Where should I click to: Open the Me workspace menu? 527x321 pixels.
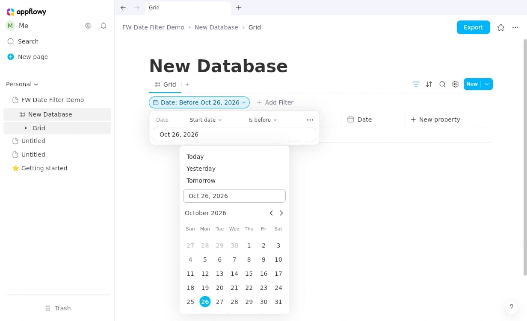click(17, 26)
